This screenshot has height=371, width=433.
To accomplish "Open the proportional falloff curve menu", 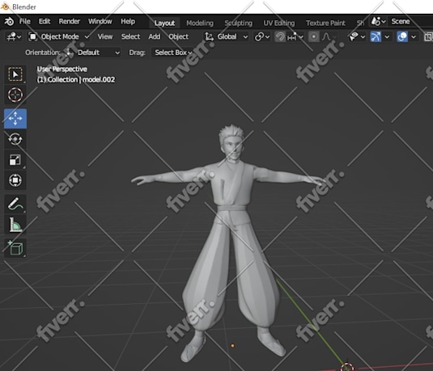I will [329, 36].
